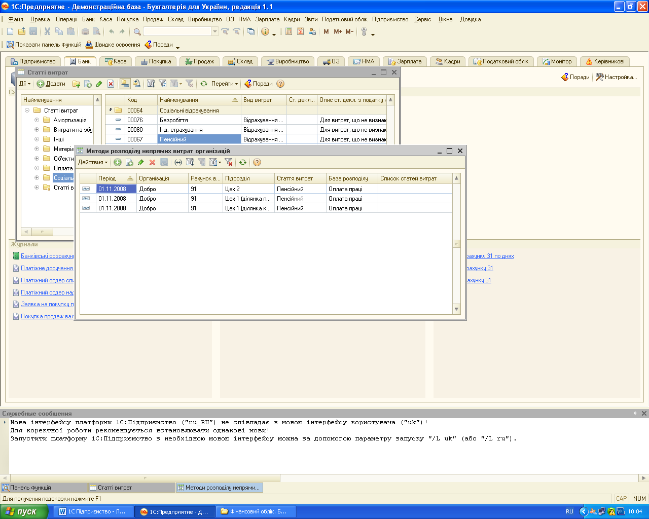The width and height of the screenshot is (649, 519).
Task: Click scroll-down arrow in Методи розподілу list
Action: [456, 309]
